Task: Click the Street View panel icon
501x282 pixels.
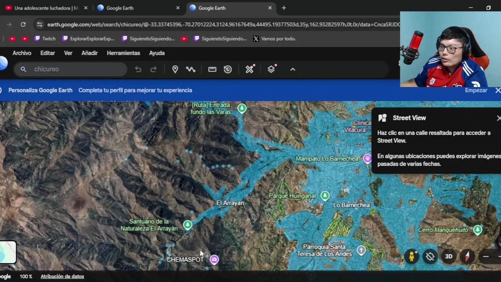Action: [x=383, y=118]
